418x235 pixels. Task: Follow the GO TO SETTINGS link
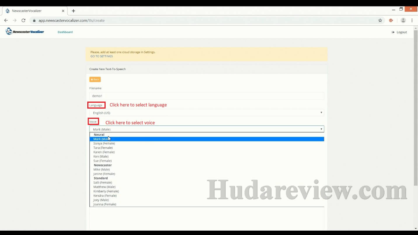pyautogui.click(x=102, y=56)
